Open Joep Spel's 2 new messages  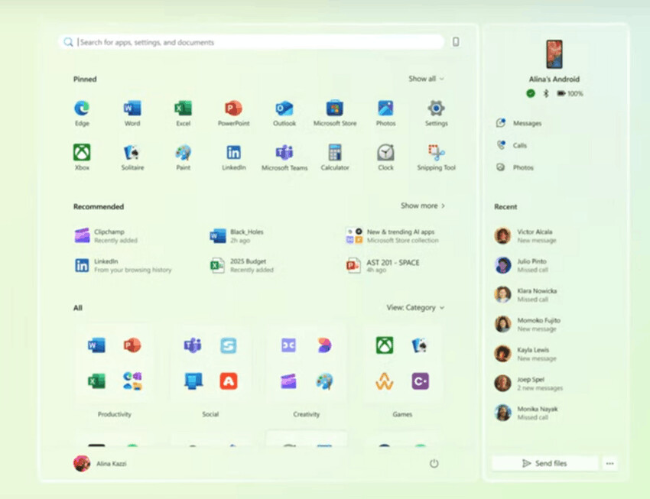528,384
